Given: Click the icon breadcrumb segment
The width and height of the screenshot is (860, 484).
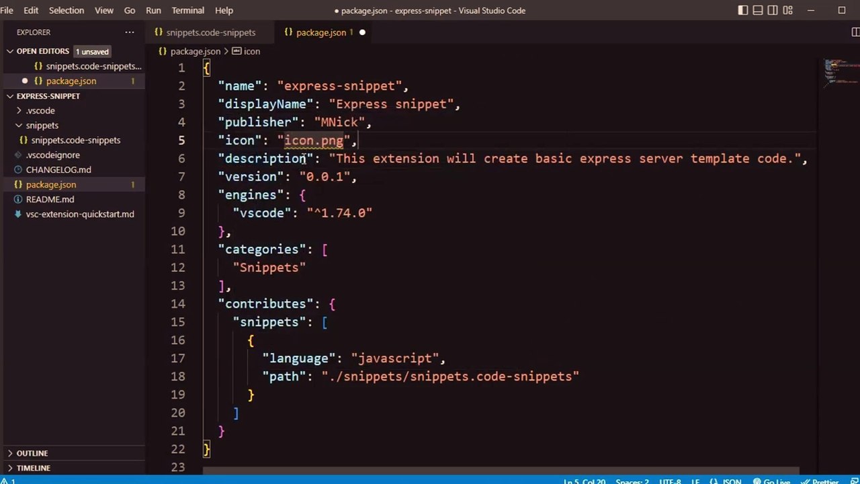Looking at the screenshot, I should pos(252,51).
